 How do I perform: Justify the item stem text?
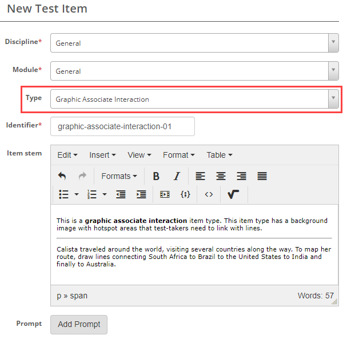[262, 176]
